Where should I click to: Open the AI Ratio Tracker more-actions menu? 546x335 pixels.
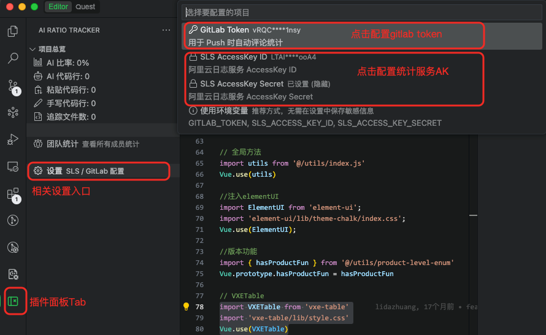[166, 30]
